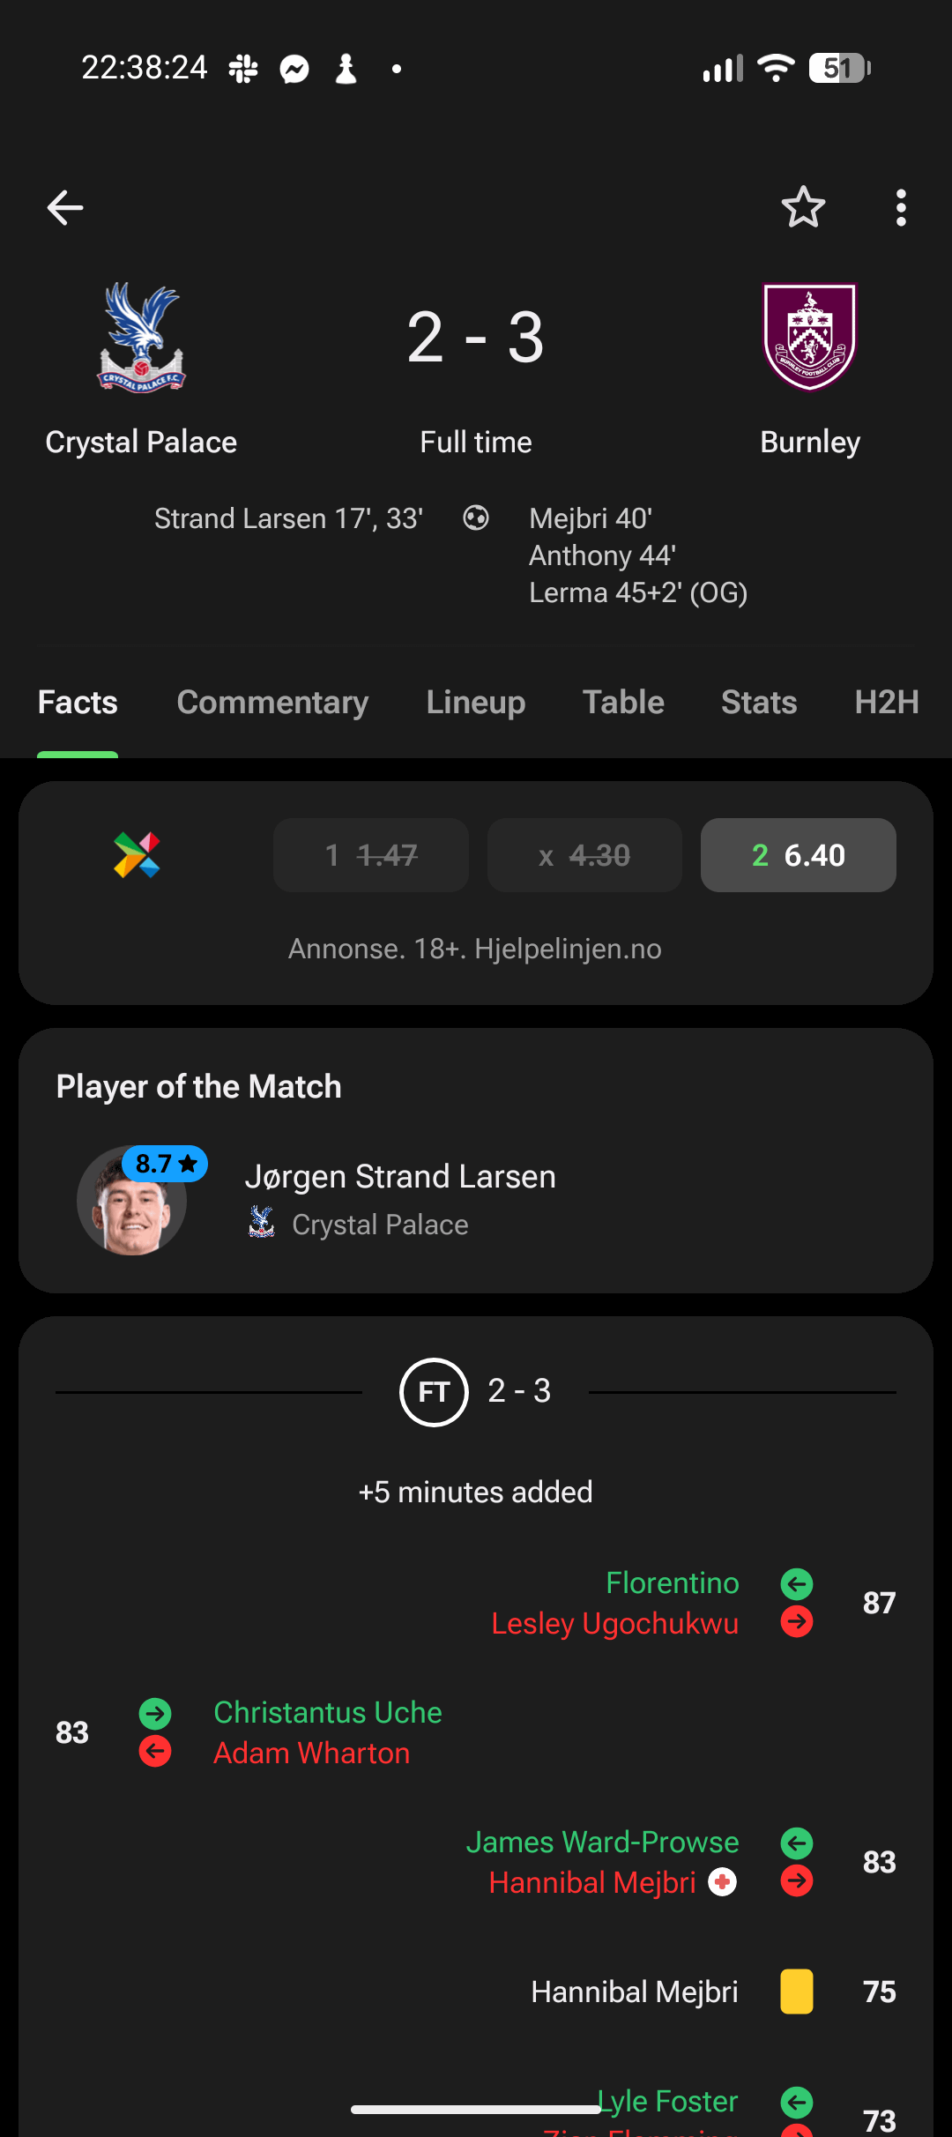Viewport: 952px width, 2137px height.
Task: Open the Stats tab
Action: click(758, 703)
